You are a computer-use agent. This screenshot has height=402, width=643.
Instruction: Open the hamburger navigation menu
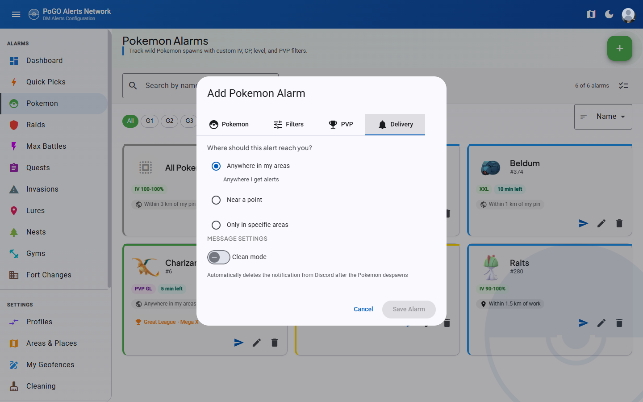tap(16, 14)
